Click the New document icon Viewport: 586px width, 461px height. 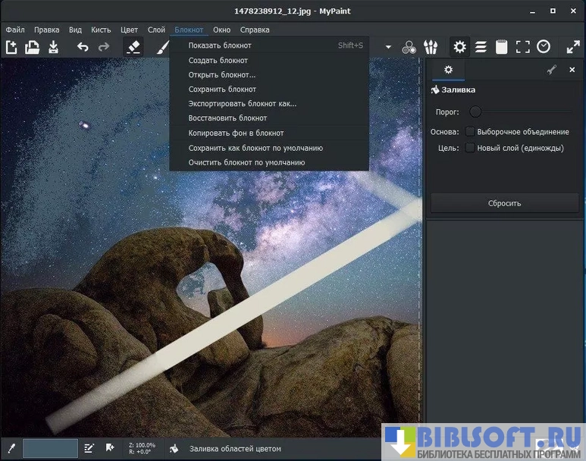pyautogui.click(x=11, y=47)
